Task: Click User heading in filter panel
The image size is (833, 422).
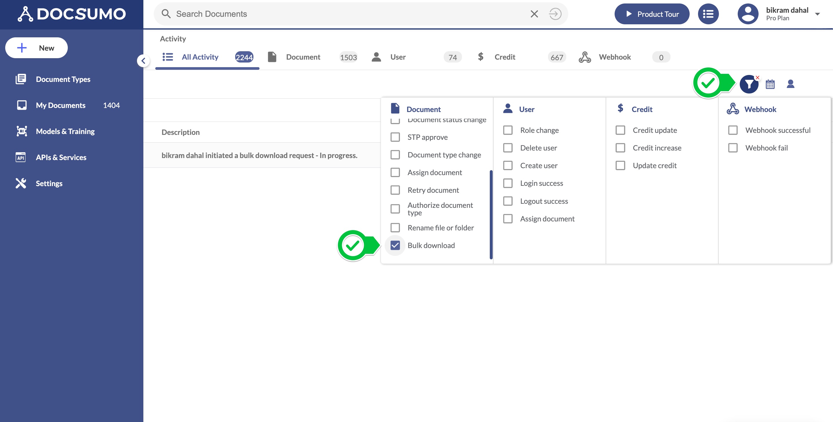Action: (527, 109)
